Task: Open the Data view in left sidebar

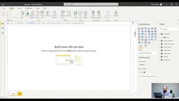Action: 3,28
